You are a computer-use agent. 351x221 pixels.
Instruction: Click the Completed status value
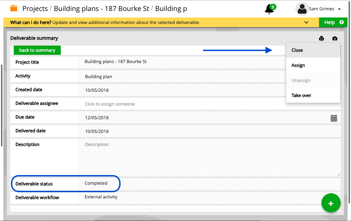pos(96,183)
